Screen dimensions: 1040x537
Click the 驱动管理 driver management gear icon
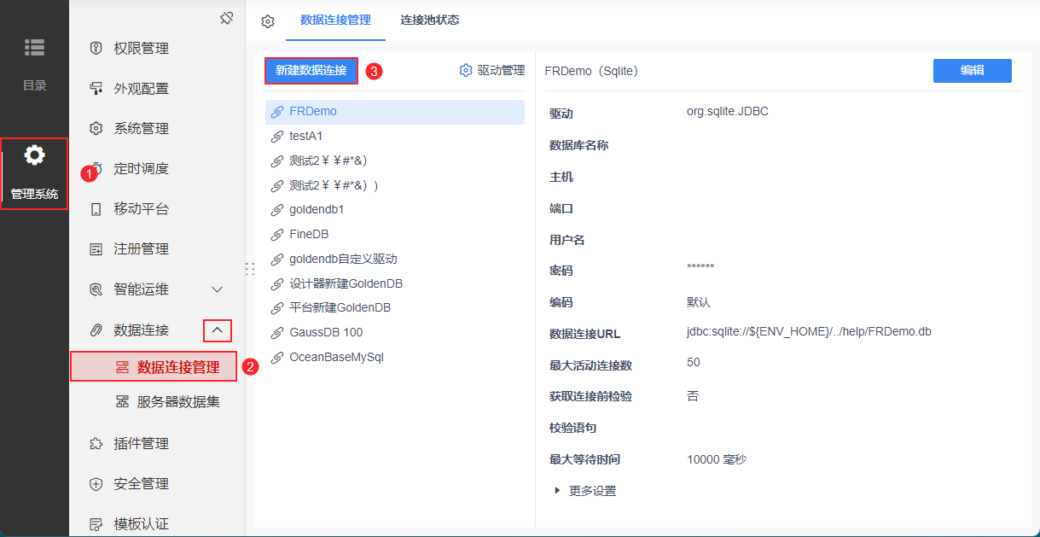pos(466,71)
